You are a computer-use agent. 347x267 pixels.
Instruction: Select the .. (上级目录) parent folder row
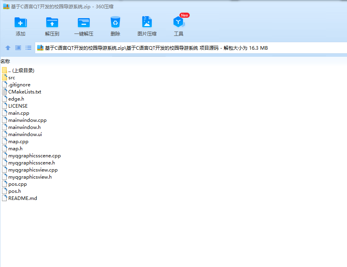(x=18, y=71)
